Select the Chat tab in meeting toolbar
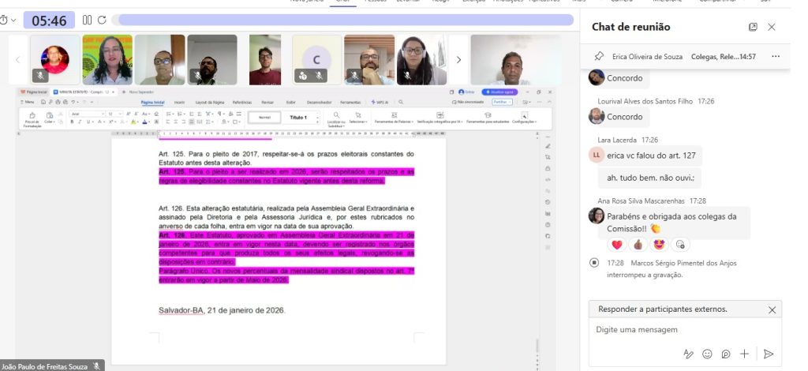Screen dimensions: 808x371 [x=342, y=2]
